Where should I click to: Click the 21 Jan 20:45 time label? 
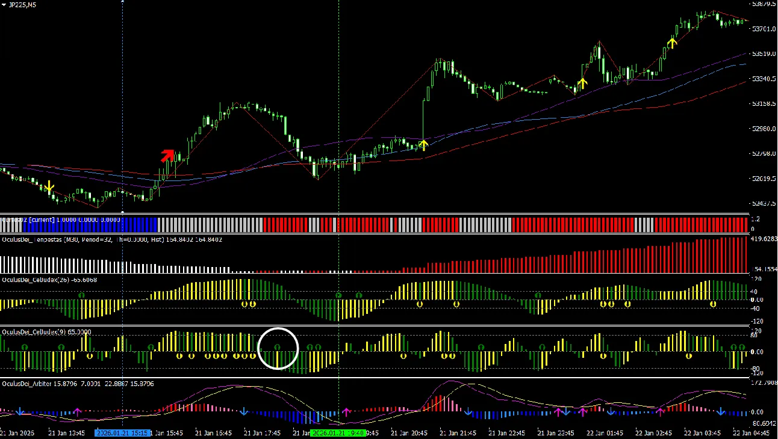(x=411, y=433)
